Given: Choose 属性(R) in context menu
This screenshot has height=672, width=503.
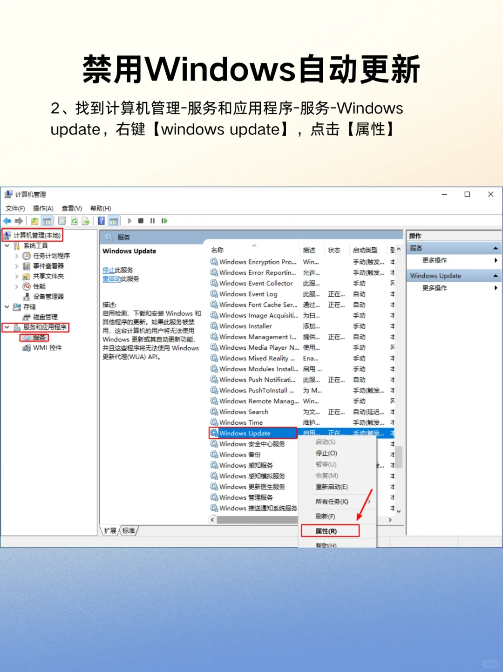Looking at the screenshot, I should (x=330, y=531).
